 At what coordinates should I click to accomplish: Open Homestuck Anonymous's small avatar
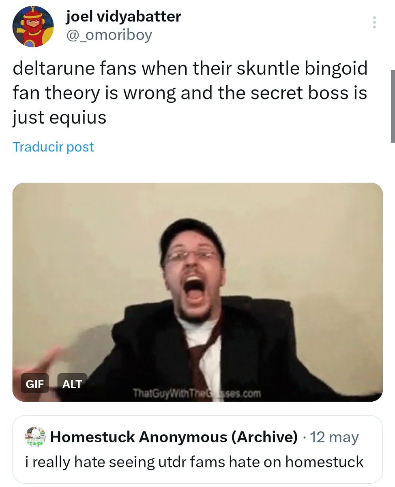[x=36, y=437]
